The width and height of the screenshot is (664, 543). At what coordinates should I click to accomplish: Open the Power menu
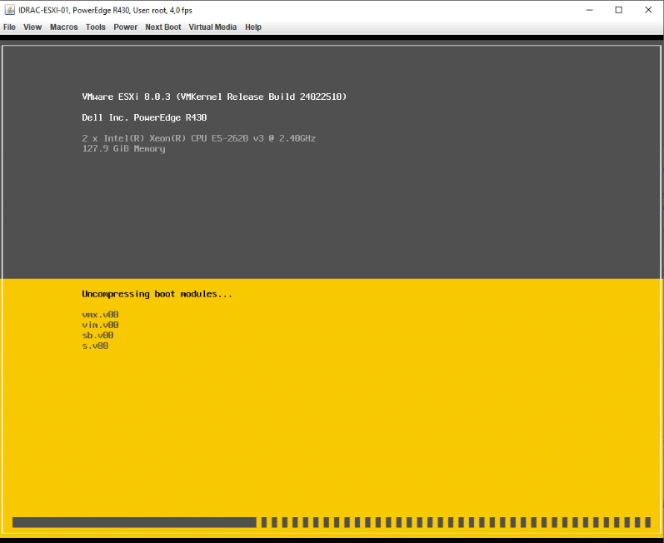click(x=126, y=27)
